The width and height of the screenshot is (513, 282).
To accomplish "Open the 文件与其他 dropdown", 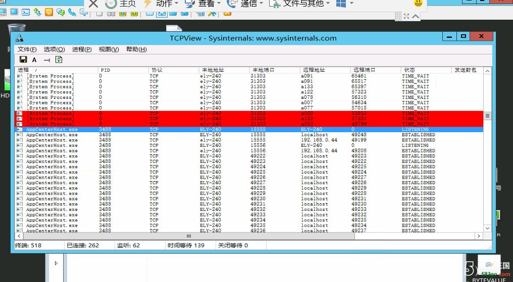I will tap(299, 4).
